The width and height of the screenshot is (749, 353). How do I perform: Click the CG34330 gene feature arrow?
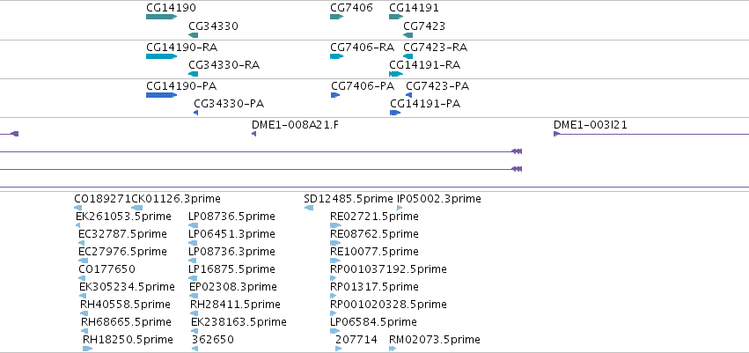point(194,35)
